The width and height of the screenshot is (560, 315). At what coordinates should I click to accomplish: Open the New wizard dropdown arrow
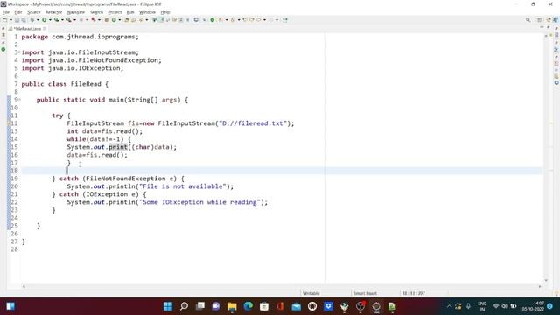click(10, 20)
